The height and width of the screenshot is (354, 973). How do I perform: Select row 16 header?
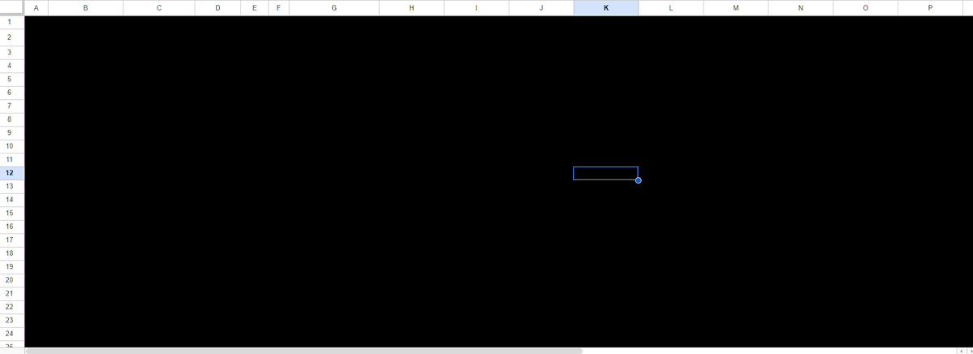[12, 227]
